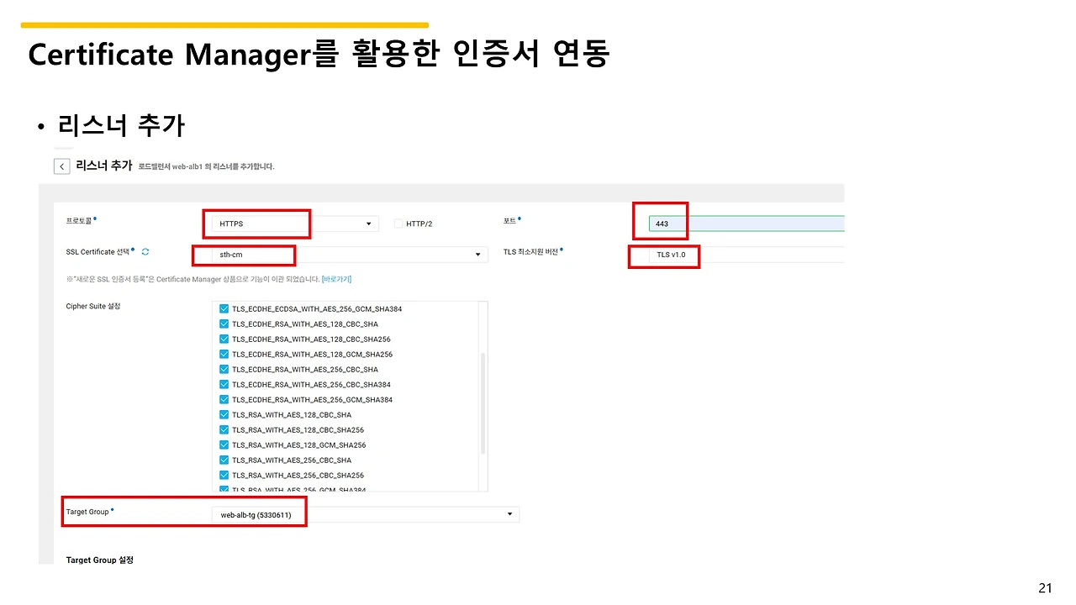This screenshot has height=605, width=1076.
Task: Follow the [바로가기] shortcut link
Action: [336, 279]
